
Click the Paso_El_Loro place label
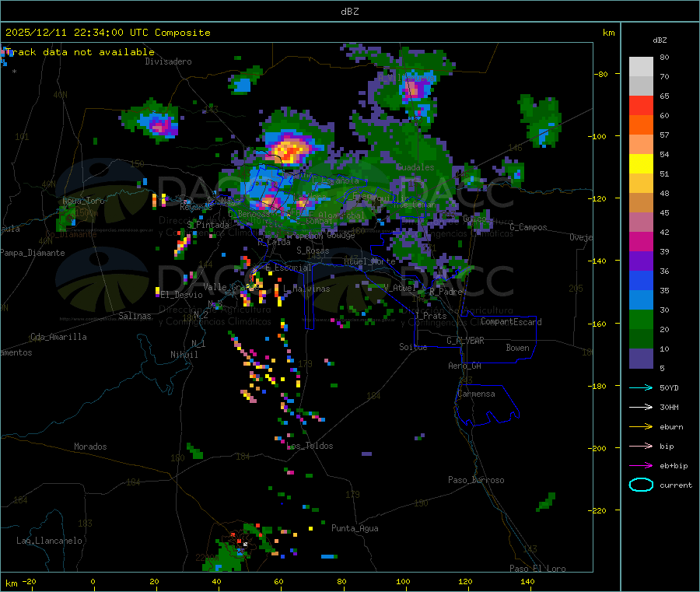click(x=538, y=569)
